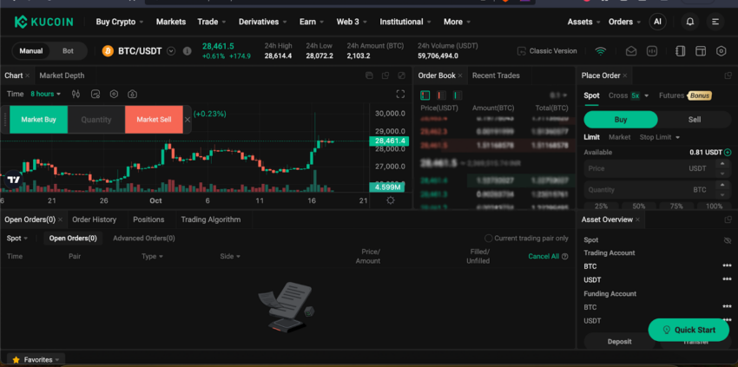Viewport: 738px width, 367px height.
Task: Open the Orders dropdown in header
Action: [624, 22]
